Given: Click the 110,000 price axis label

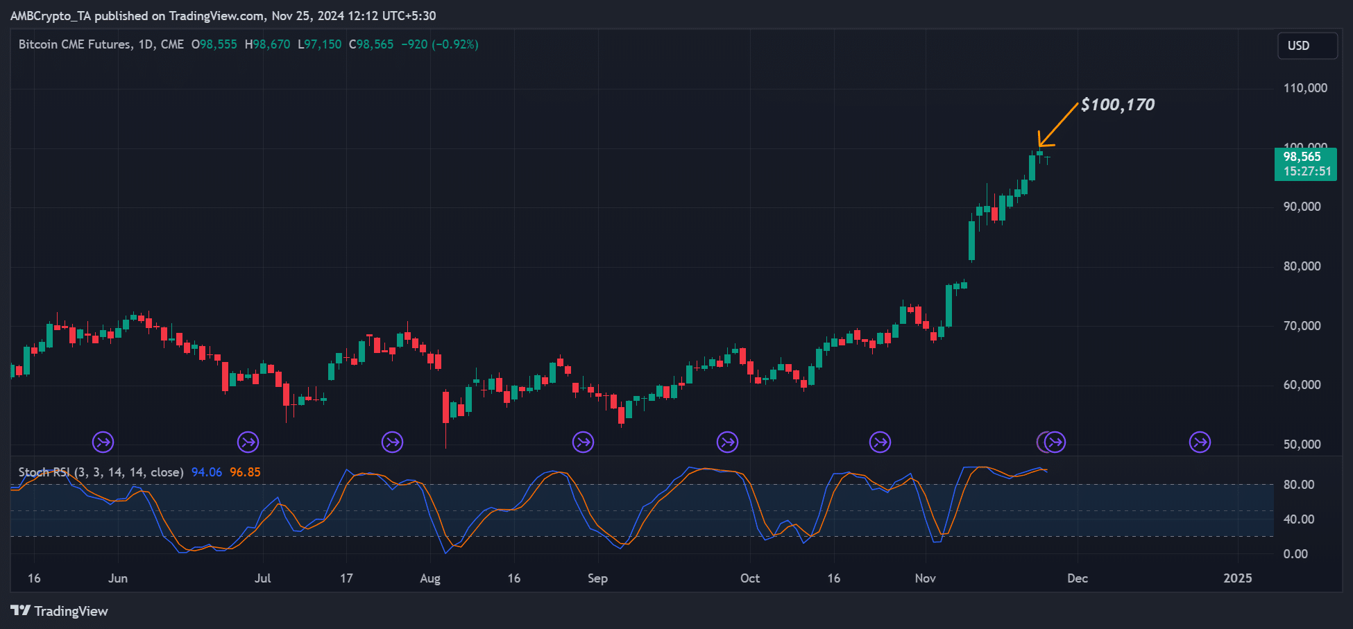Looking at the screenshot, I should tap(1305, 88).
